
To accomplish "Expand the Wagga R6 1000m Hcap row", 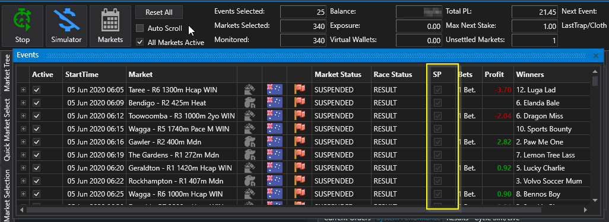I will (x=23, y=194).
